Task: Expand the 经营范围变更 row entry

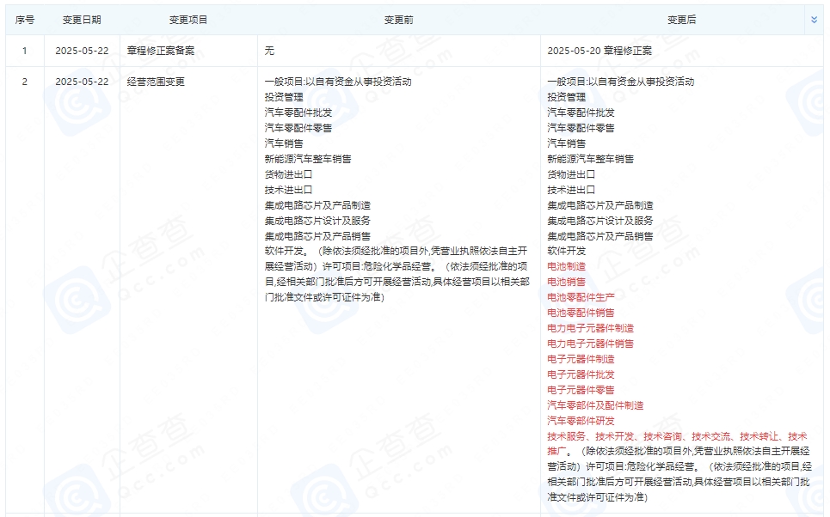Action: coord(157,82)
